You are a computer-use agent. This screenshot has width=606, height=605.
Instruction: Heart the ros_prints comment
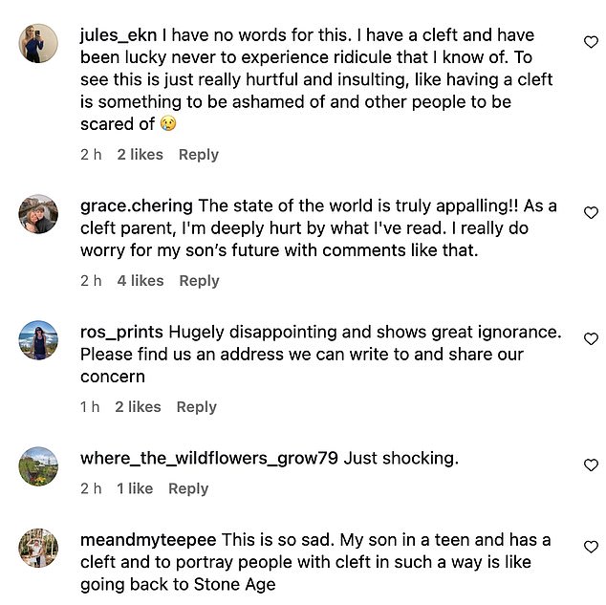click(590, 338)
